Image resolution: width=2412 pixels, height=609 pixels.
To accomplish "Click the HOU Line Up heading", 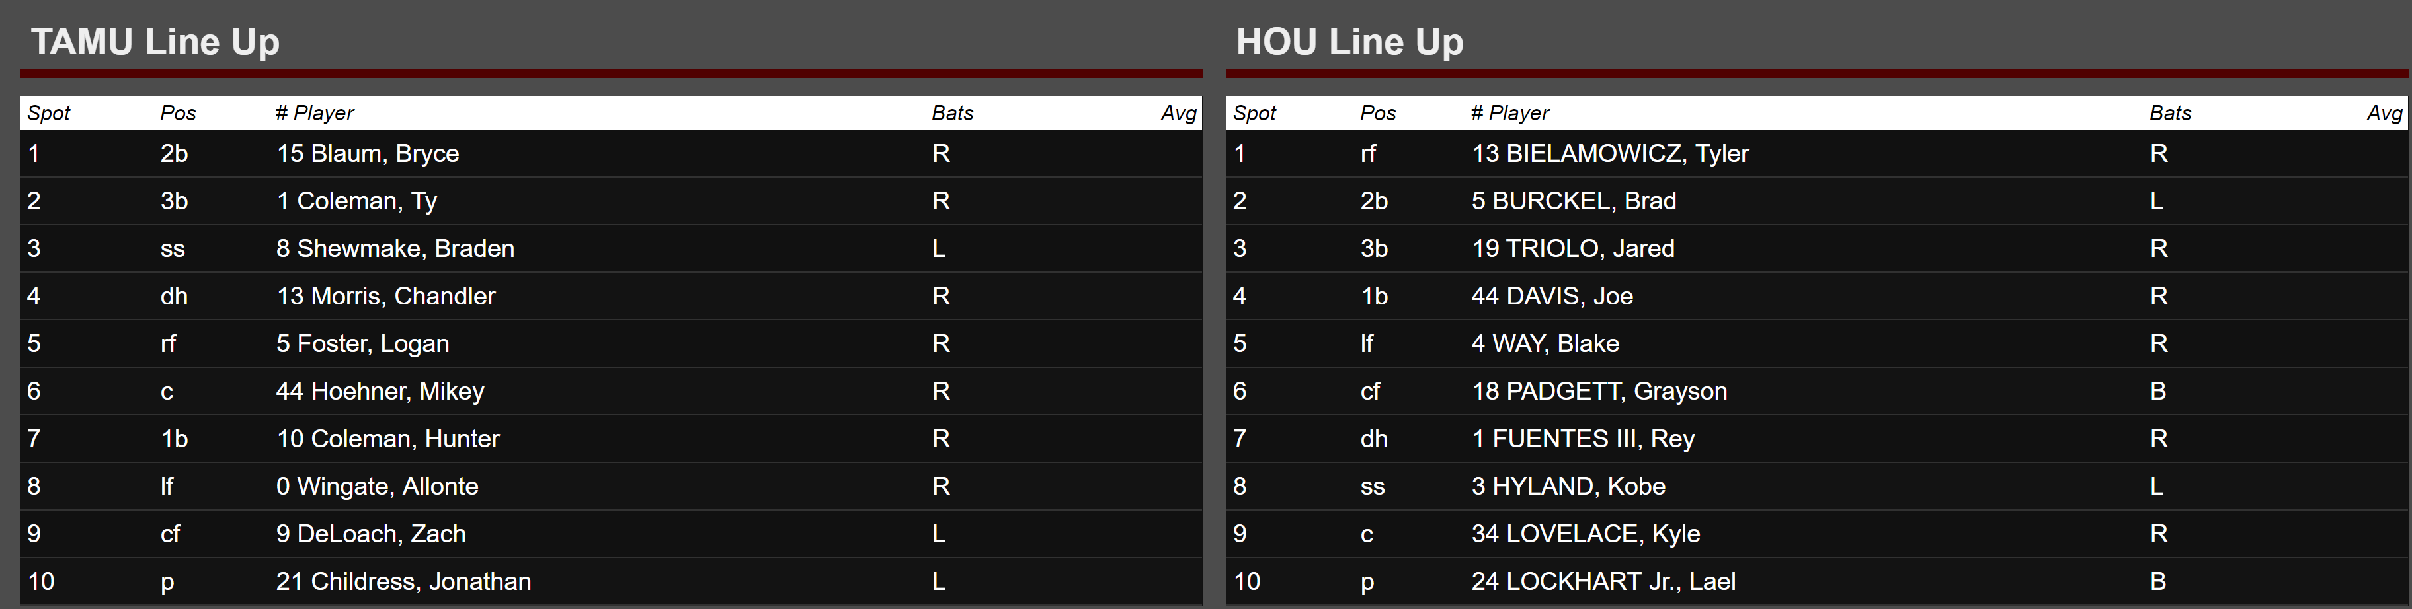I will (1349, 42).
